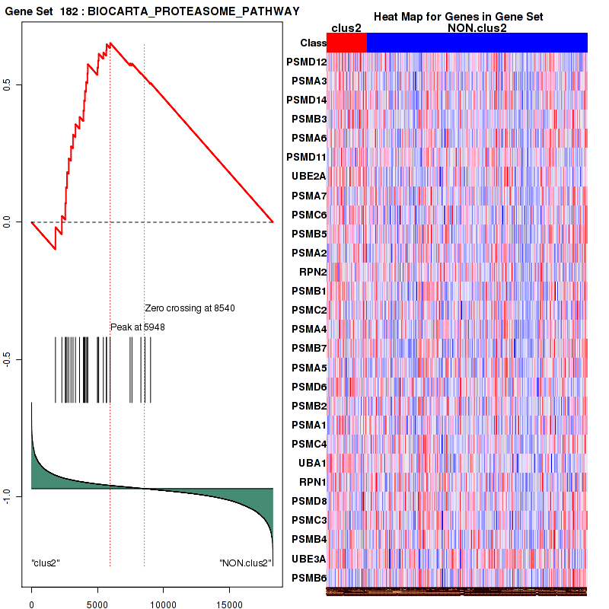Select the UBE3A gene row label
The image size is (609, 609).
(310, 559)
